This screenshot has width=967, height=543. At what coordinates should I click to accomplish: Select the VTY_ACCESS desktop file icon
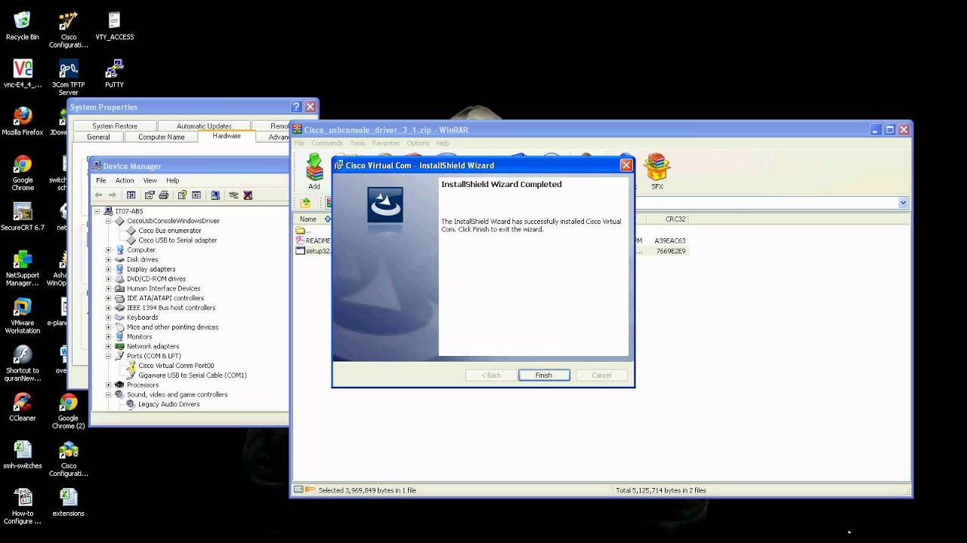click(x=114, y=26)
